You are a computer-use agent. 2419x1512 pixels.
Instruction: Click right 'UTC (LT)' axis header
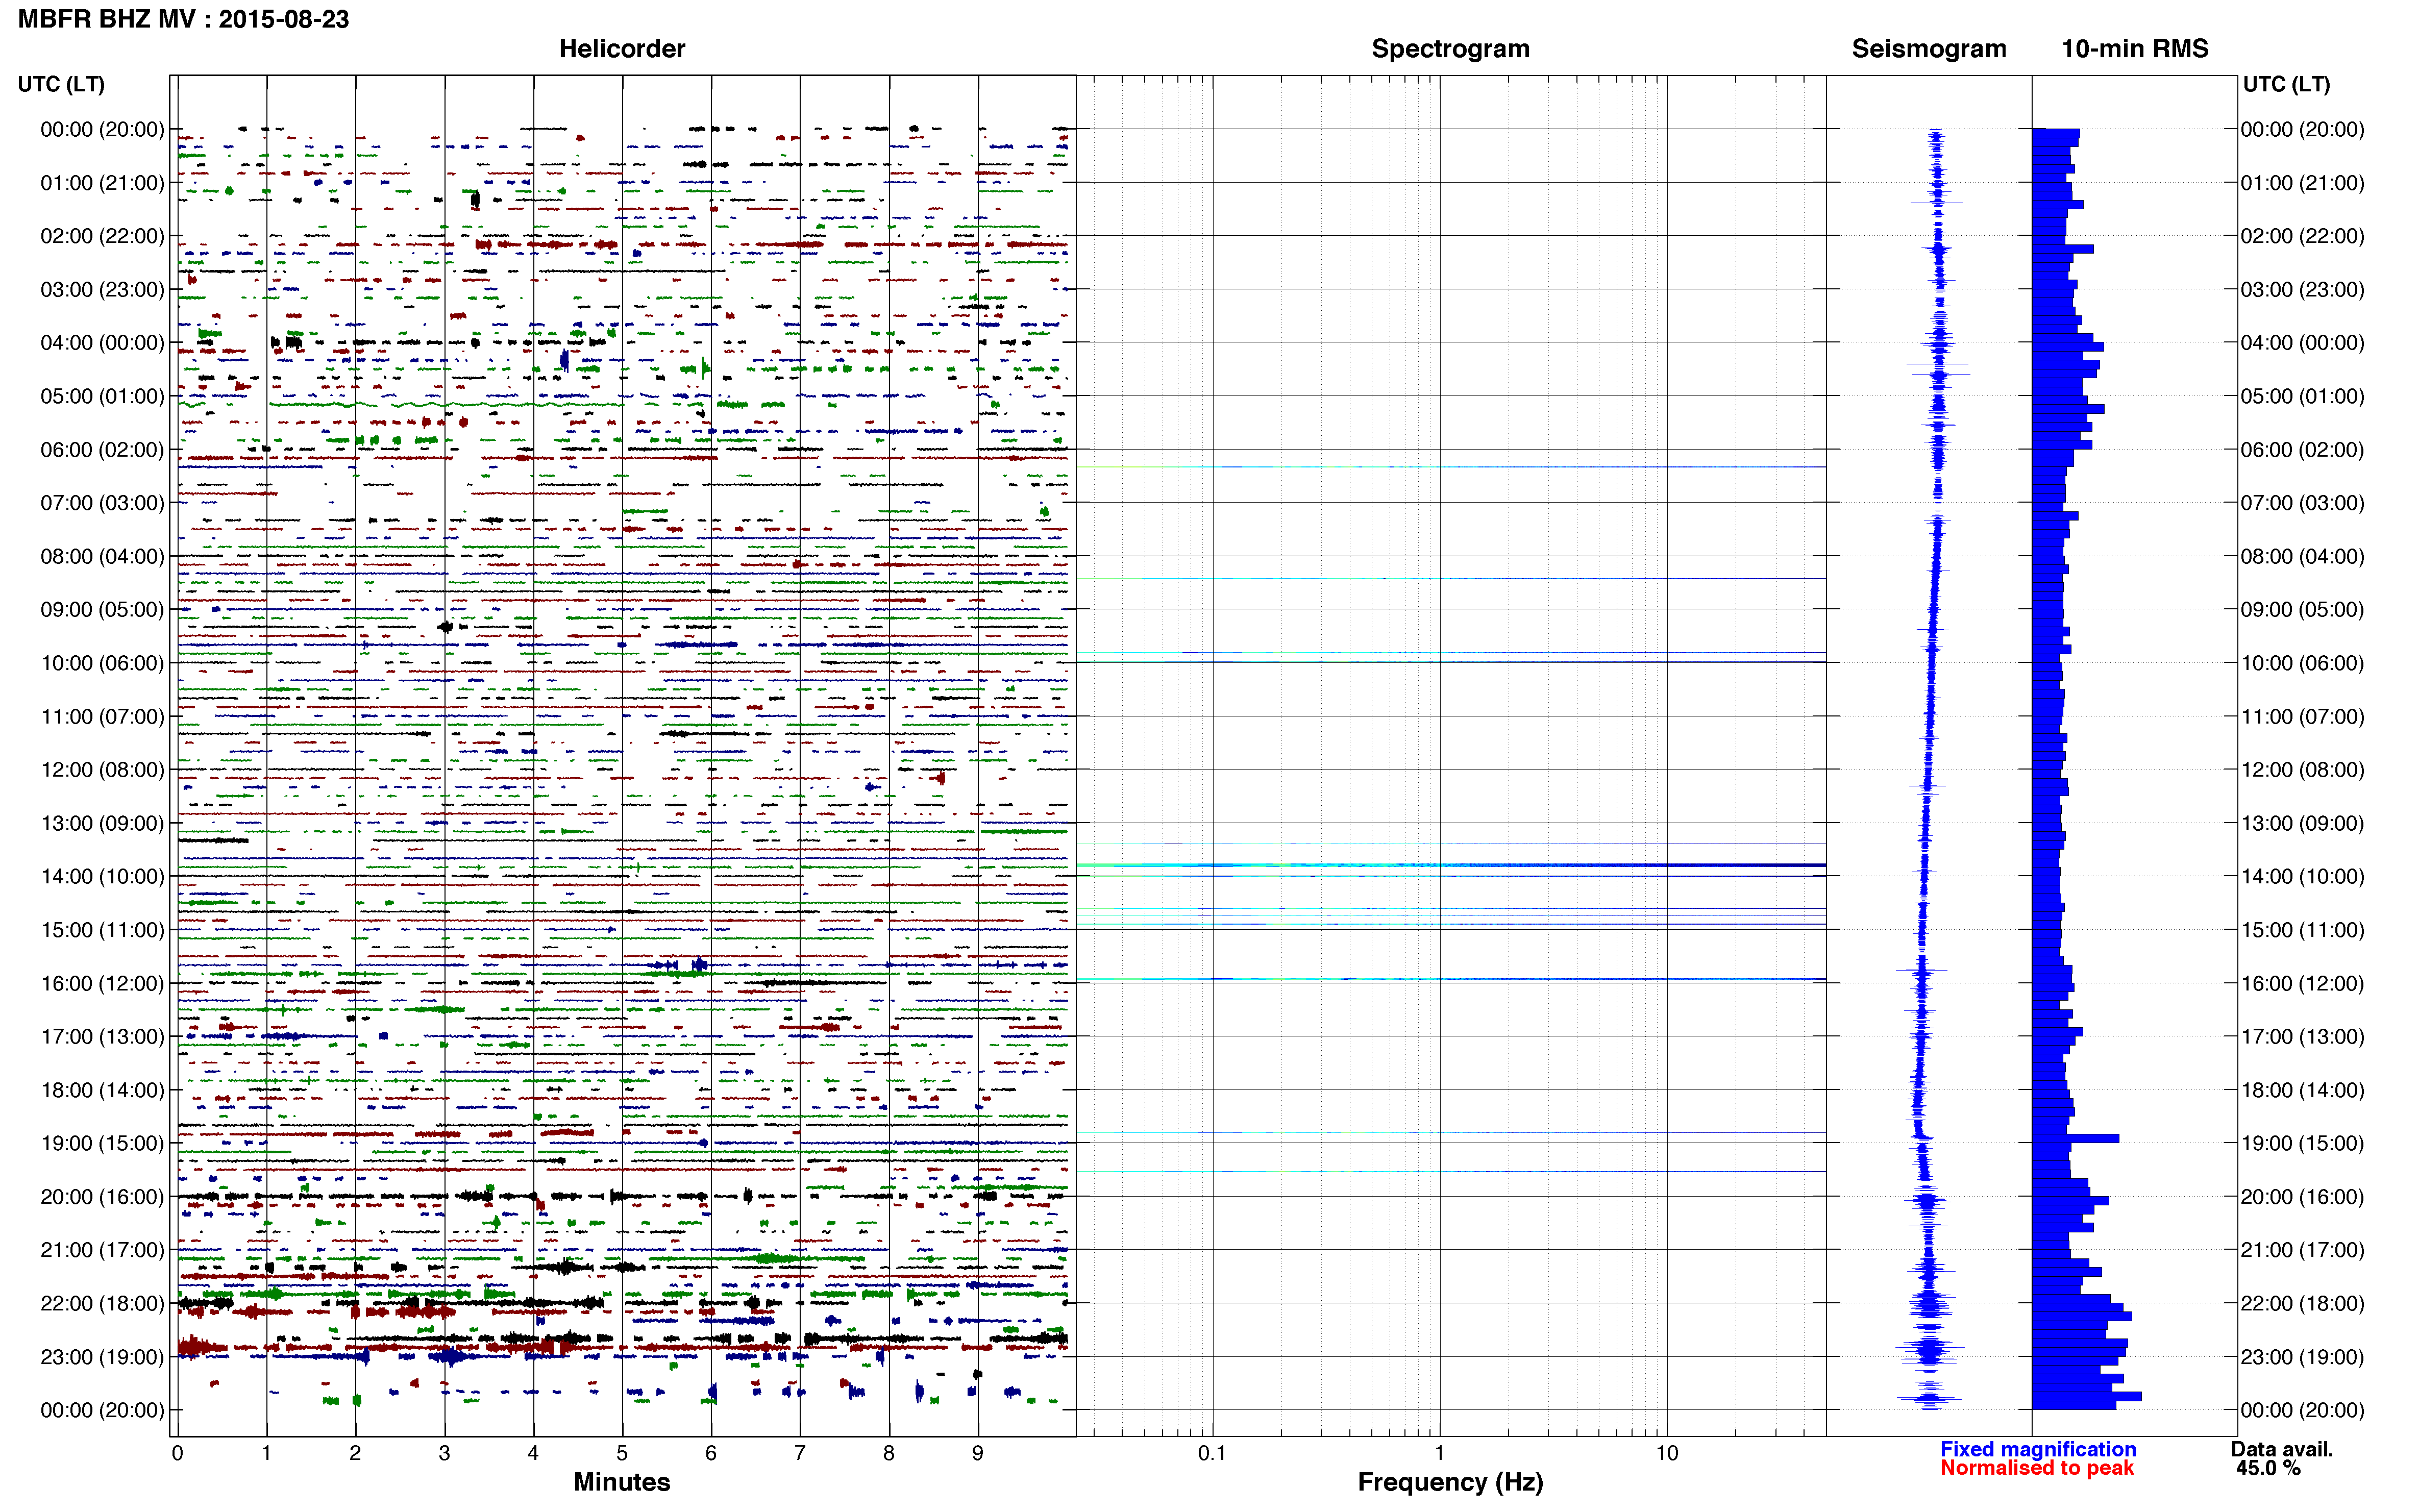[x=2286, y=84]
